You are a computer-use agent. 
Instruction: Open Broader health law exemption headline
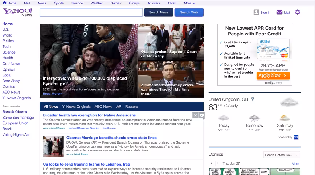pyautogui.click(x=89, y=115)
